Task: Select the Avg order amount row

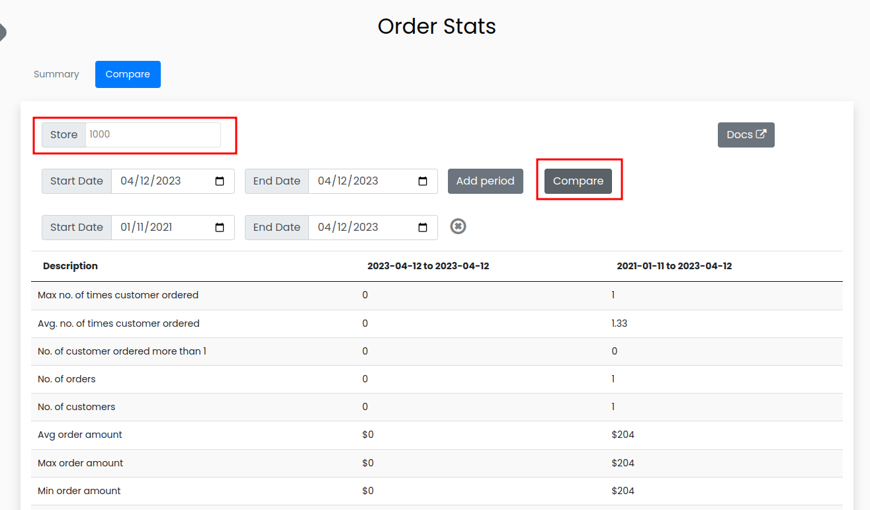Action: pos(80,435)
